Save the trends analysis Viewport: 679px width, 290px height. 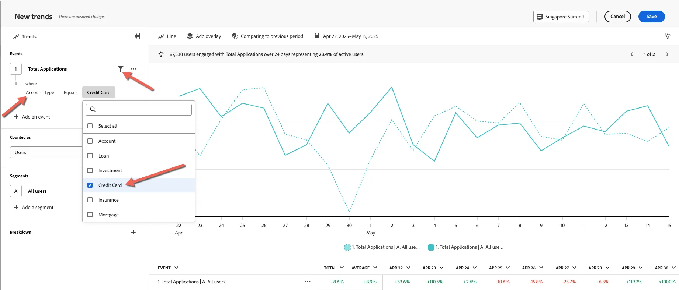coord(652,17)
